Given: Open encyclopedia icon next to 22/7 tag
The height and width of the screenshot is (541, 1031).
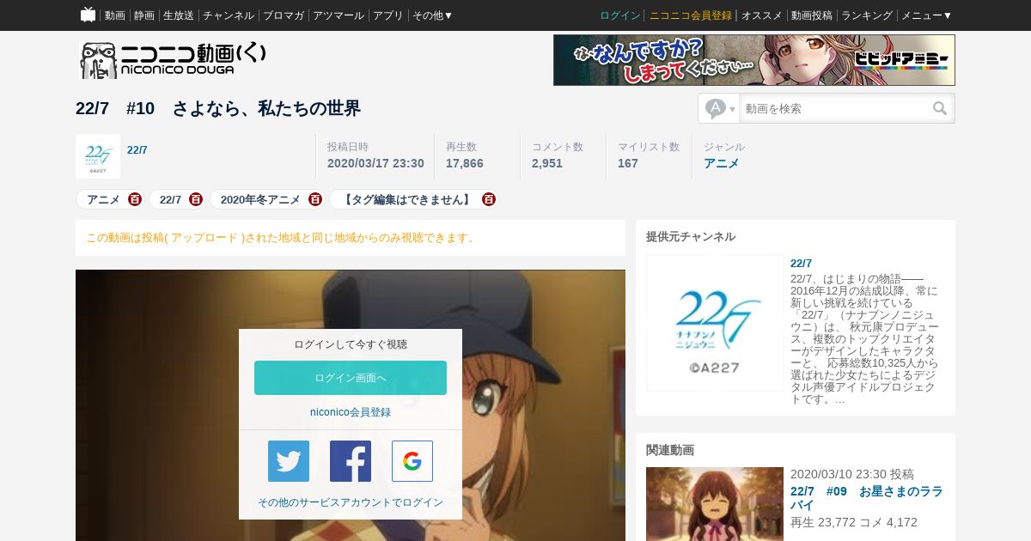Looking at the screenshot, I should tap(196, 199).
